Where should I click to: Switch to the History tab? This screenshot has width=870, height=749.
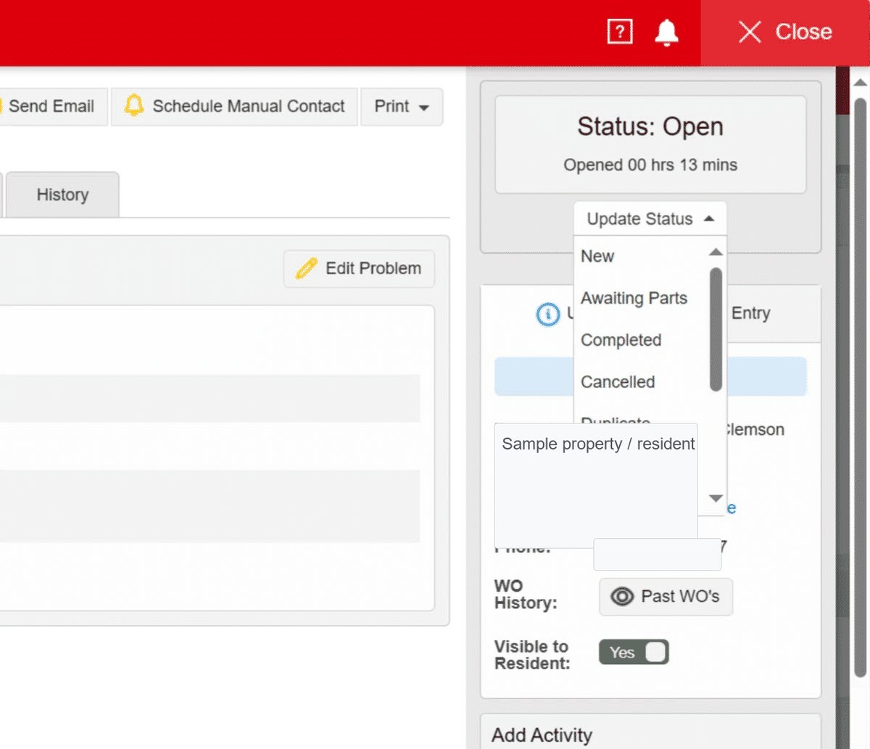point(62,194)
